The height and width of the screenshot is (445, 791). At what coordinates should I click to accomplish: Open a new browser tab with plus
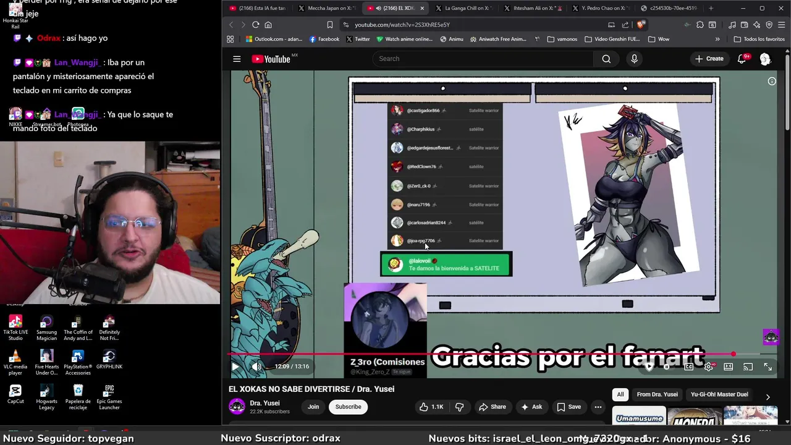coord(711,8)
